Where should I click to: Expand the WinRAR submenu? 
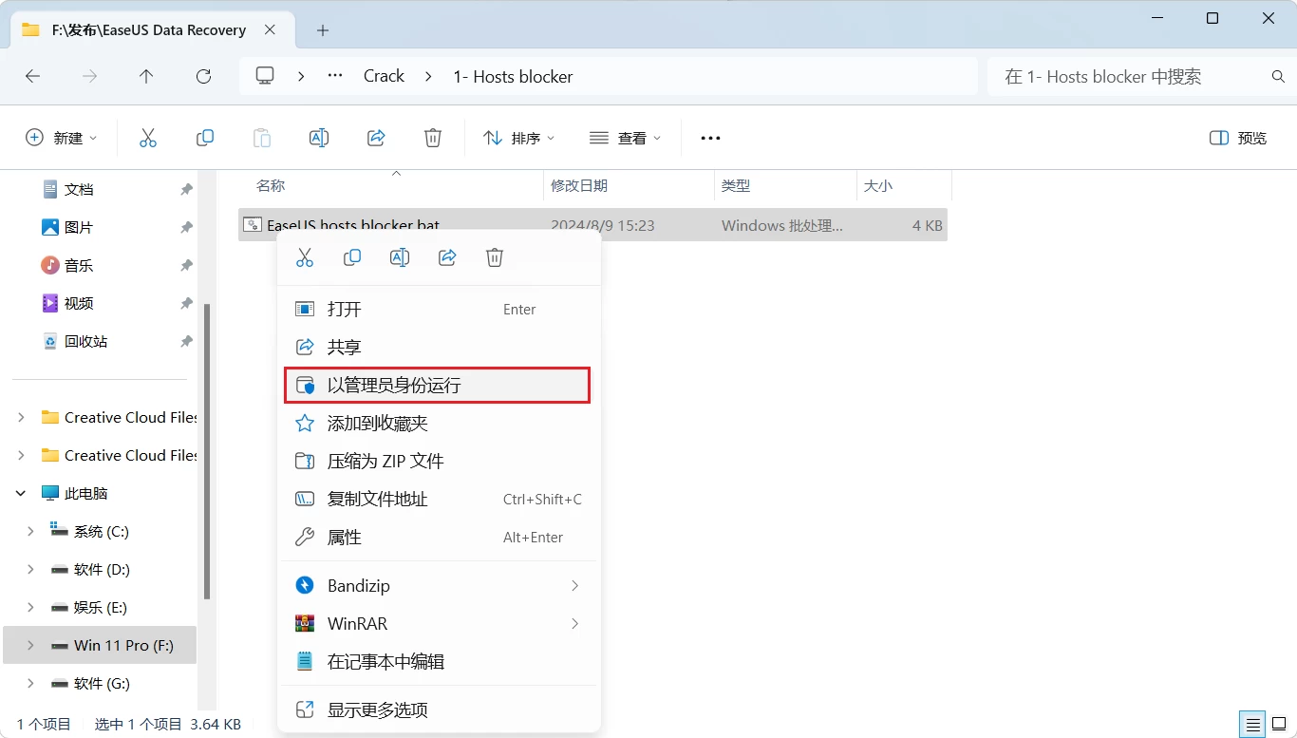click(574, 624)
